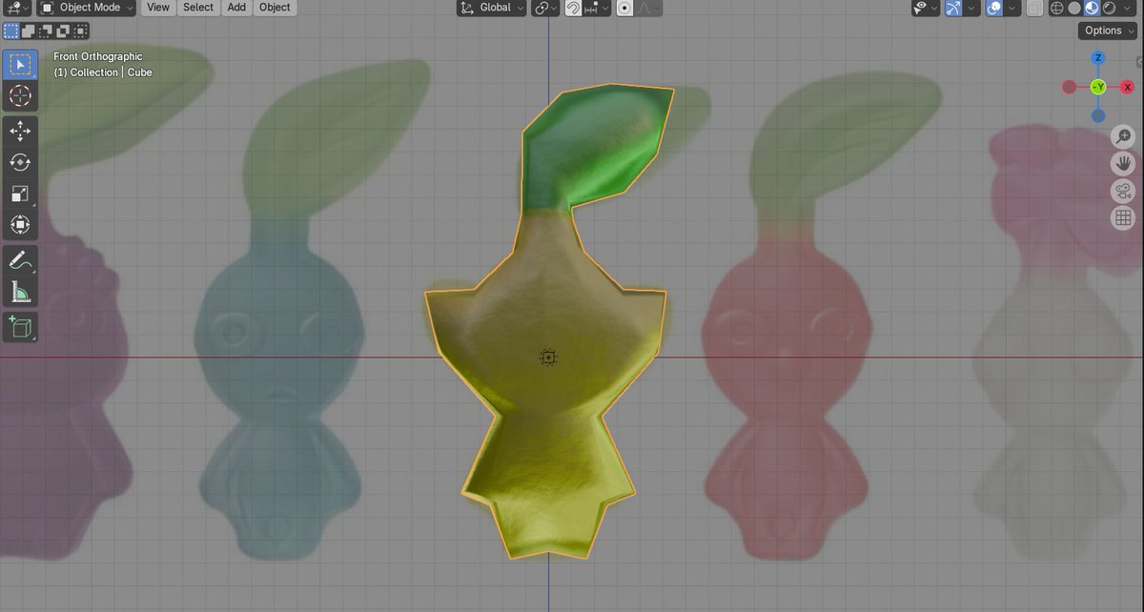Activate the Scale tool

20,194
